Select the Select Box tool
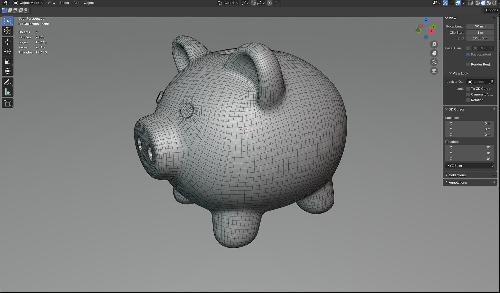The image size is (500, 293). pyautogui.click(x=7, y=21)
